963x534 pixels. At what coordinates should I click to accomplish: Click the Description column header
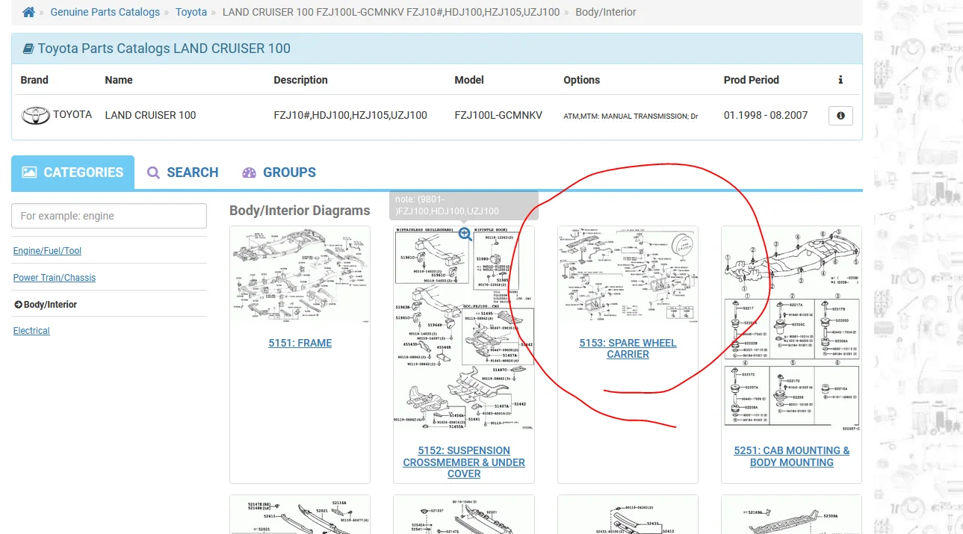pyautogui.click(x=300, y=80)
